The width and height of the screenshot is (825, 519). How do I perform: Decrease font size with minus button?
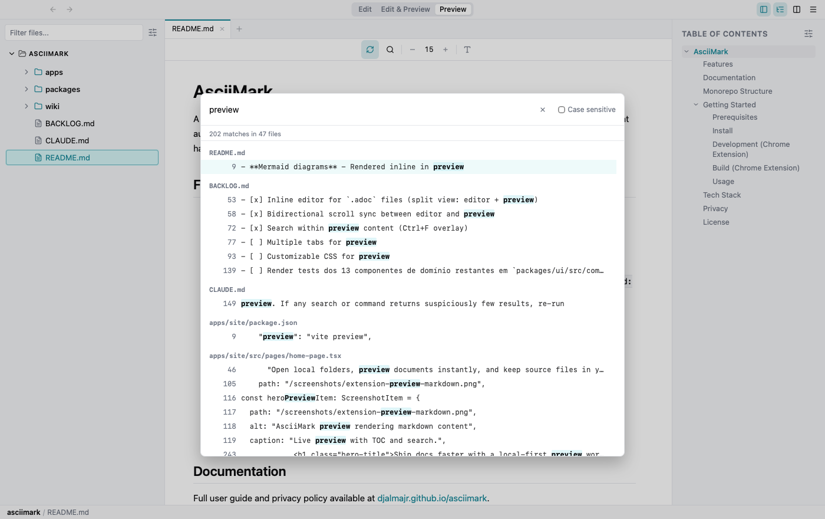(x=412, y=50)
